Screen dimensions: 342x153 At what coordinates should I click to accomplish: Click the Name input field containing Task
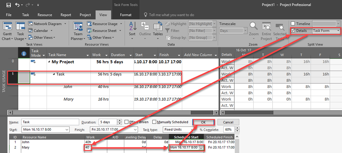point(50,122)
